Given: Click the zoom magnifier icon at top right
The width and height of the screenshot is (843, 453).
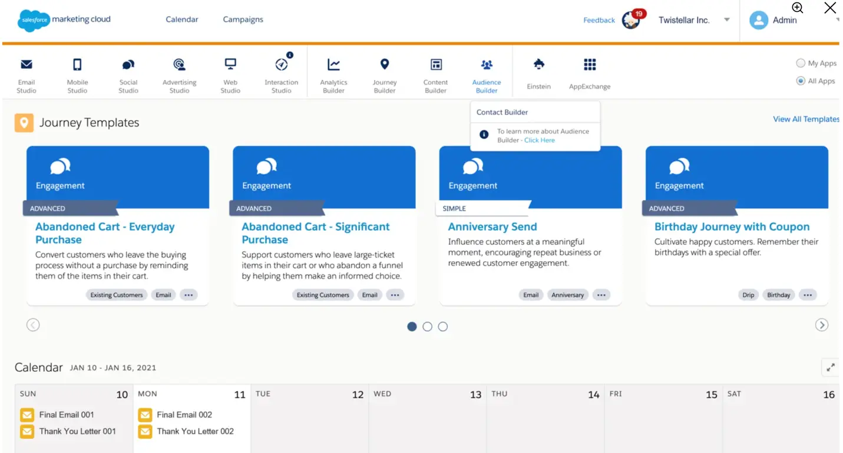Looking at the screenshot, I should click(x=798, y=8).
